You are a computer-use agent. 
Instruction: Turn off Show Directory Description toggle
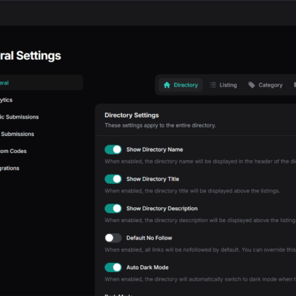113,209
